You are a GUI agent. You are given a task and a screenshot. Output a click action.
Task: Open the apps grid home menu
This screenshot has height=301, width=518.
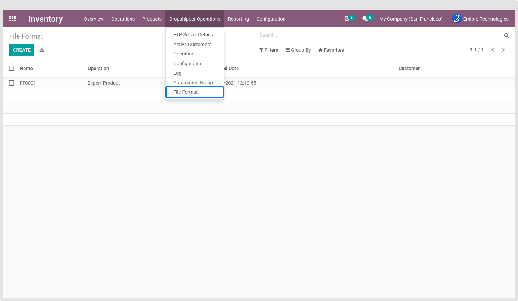point(13,19)
